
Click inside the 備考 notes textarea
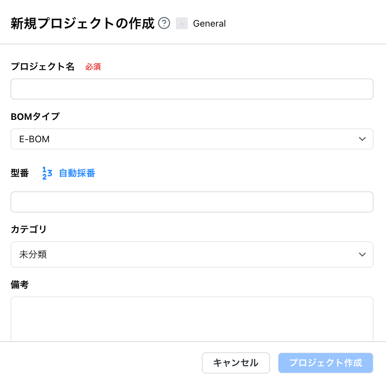point(192,319)
